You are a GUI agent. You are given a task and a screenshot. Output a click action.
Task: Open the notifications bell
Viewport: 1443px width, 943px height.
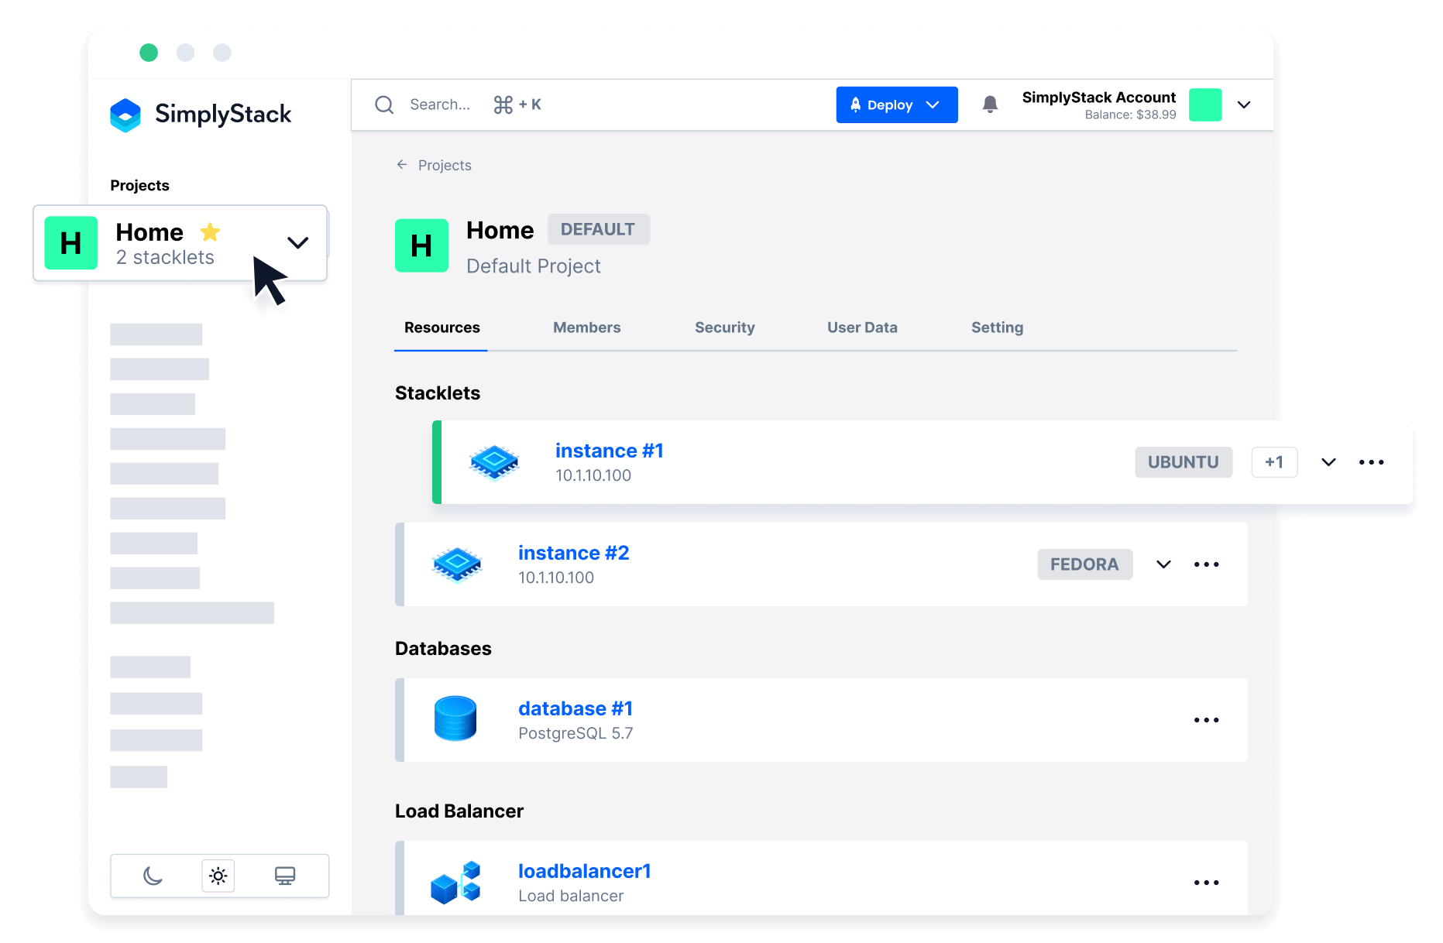(990, 104)
